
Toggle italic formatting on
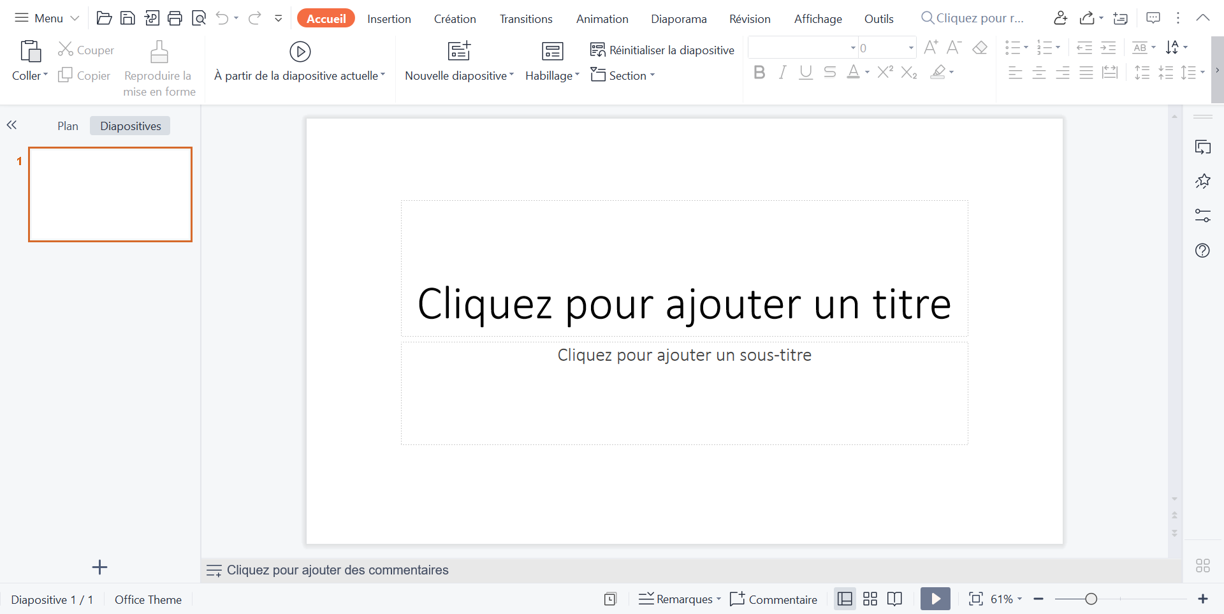click(782, 72)
